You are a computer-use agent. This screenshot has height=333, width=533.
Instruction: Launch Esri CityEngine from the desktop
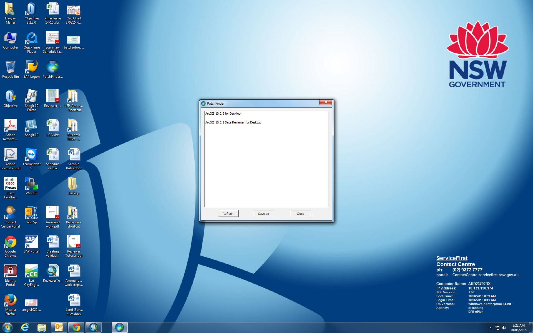point(31,271)
